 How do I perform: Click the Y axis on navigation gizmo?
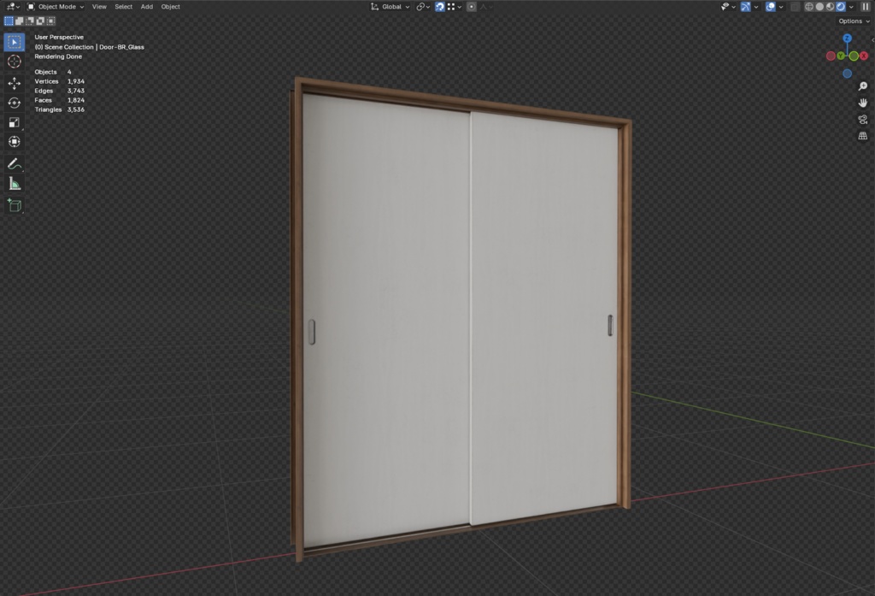pos(841,56)
